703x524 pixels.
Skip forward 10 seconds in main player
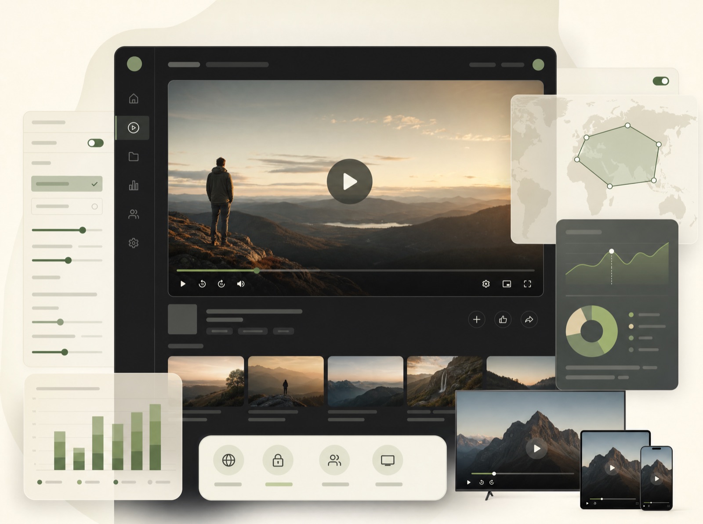click(x=221, y=284)
